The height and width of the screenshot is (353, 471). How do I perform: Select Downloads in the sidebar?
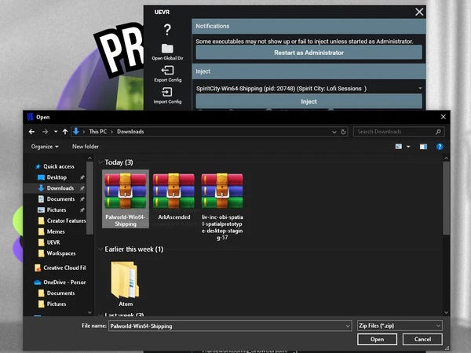pyautogui.click(x=60, y=188)
